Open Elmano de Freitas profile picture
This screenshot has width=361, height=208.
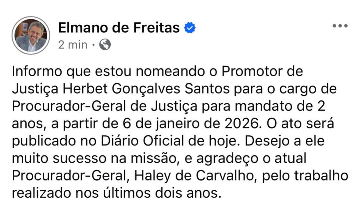tap(31, 36)
